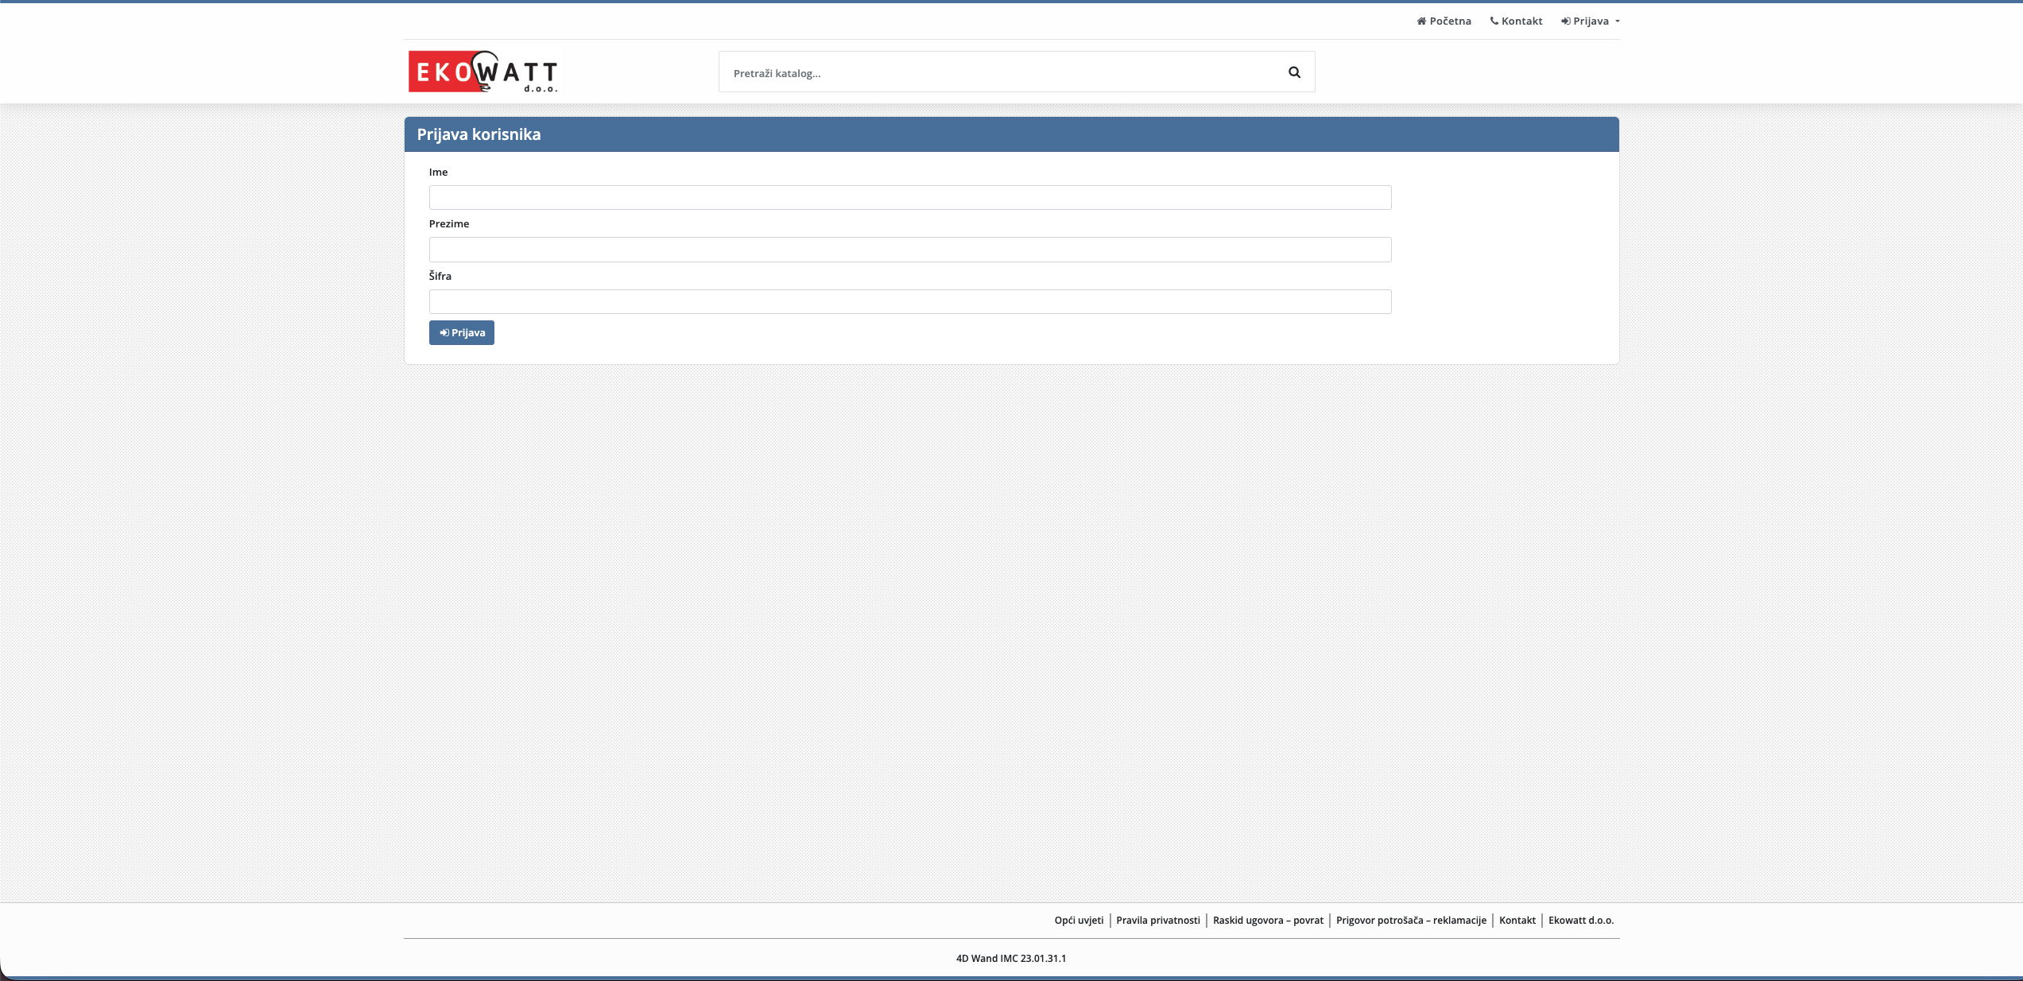Click into the Šifra password field
This screenshot has height=981, width=2023.
pos(910,301)
